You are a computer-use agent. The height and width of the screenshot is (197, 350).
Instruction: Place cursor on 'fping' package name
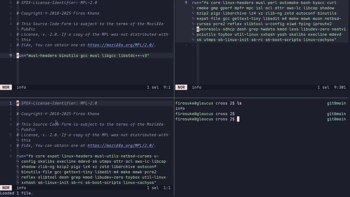(x=304, y=24)
